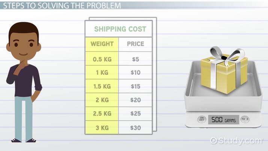Image resolution: width=268 pixels, height=151 pixels.
Task: Click the $30 price cell
Action: coord(135,128)
